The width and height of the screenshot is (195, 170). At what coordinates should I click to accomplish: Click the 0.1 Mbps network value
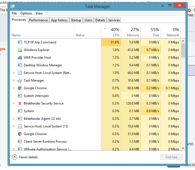point(172,88)
